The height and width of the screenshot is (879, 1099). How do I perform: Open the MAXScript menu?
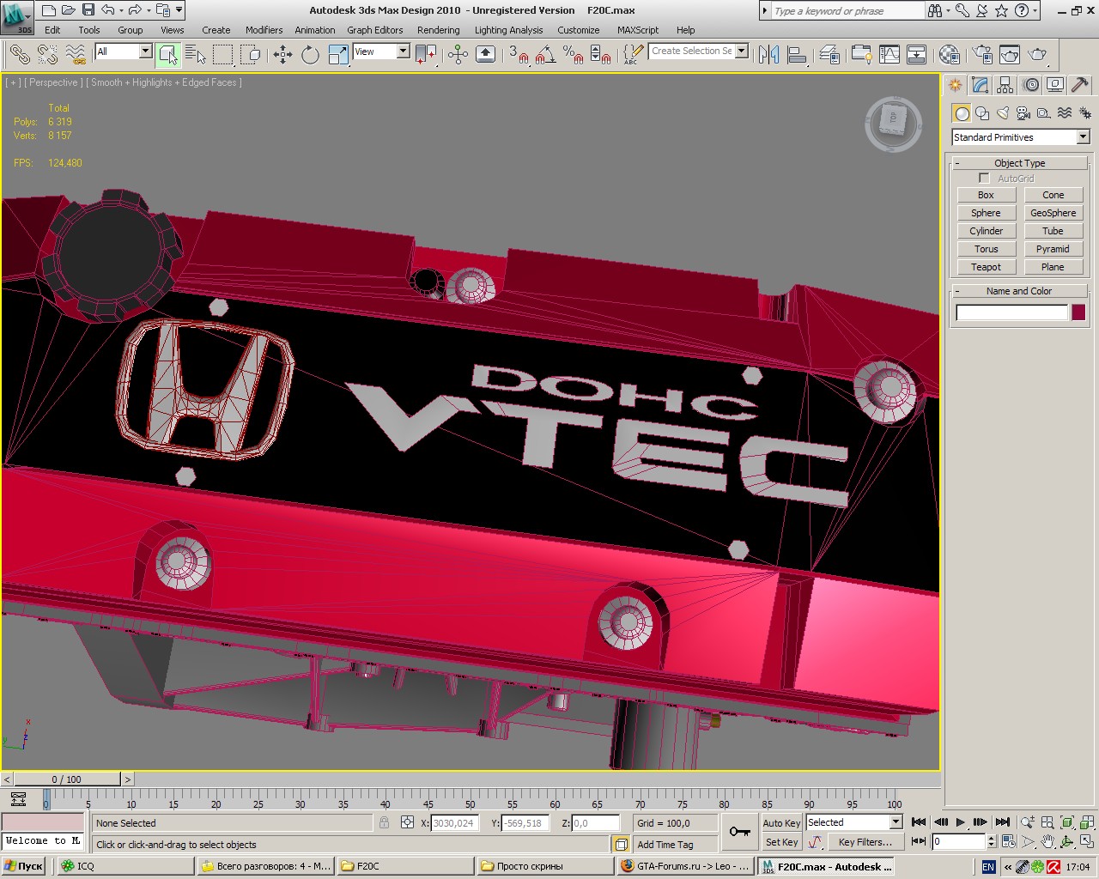(x=638, y=30)
